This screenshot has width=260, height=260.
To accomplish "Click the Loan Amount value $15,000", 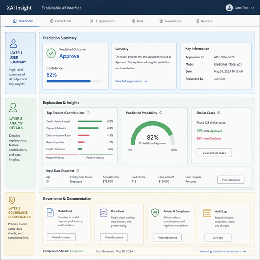I will [x=164, y=182].
